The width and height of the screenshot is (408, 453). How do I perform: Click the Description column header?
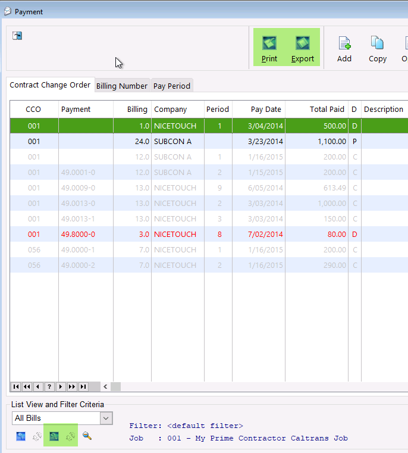point(384,109)
